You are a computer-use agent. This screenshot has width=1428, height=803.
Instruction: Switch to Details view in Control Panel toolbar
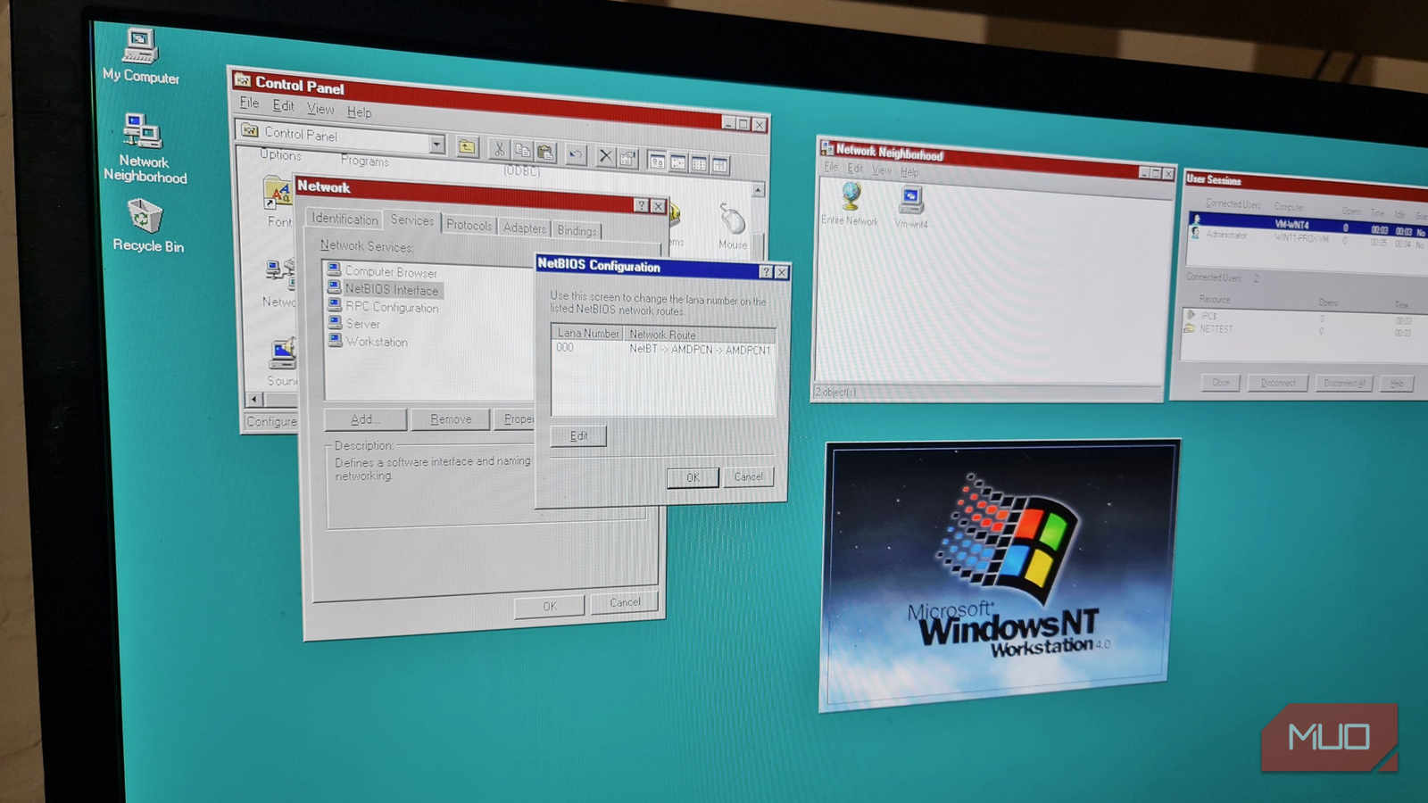pos(719,165)
